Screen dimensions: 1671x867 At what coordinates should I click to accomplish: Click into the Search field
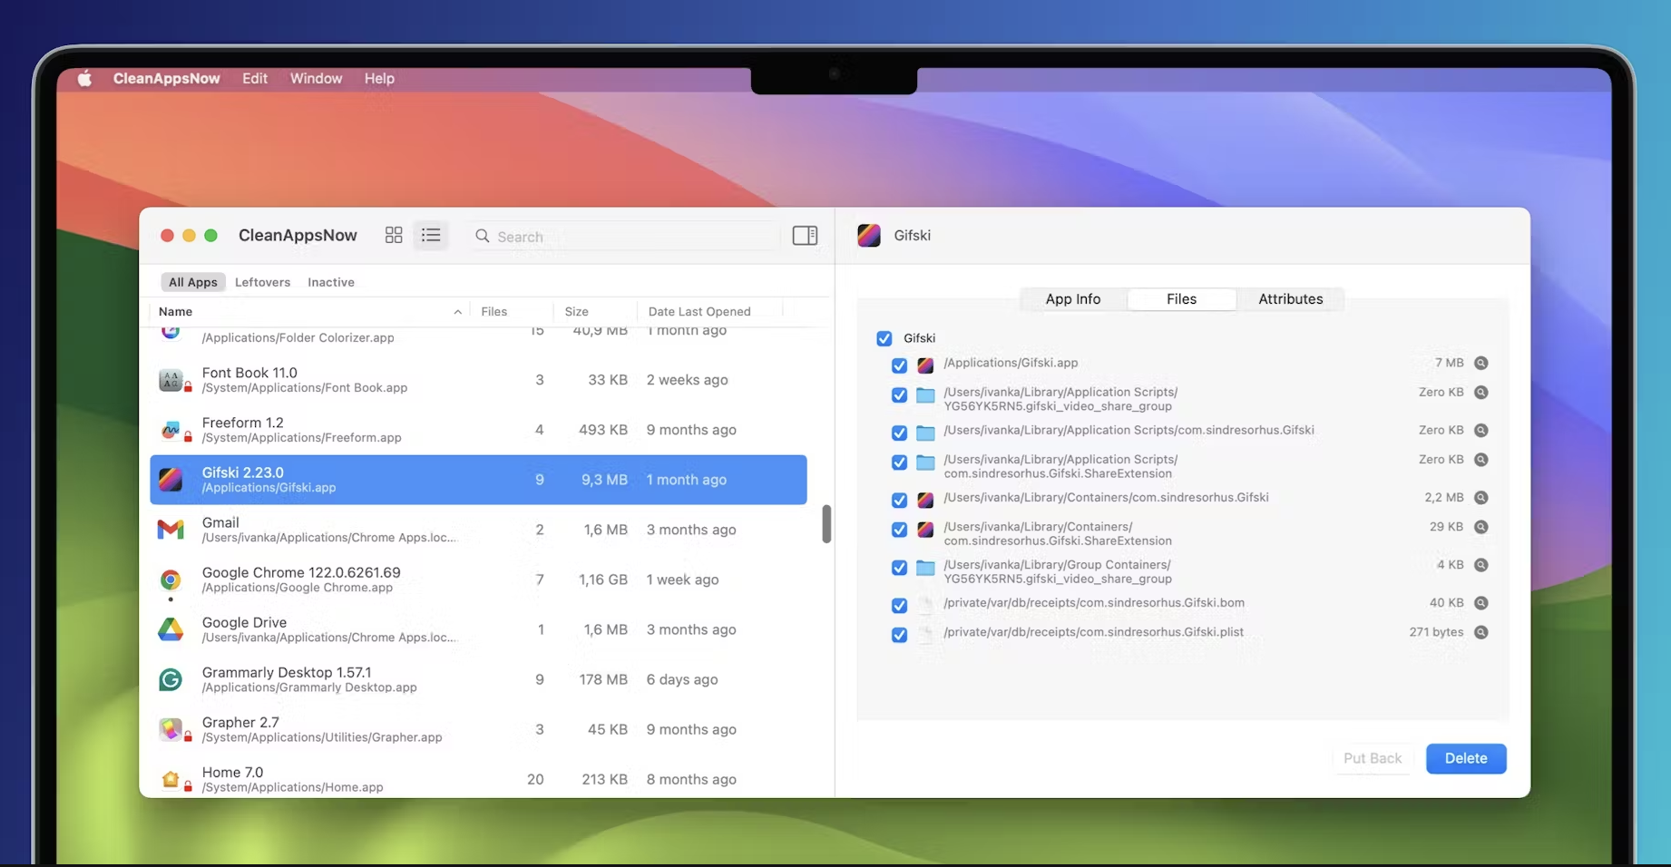pos(624,236)
